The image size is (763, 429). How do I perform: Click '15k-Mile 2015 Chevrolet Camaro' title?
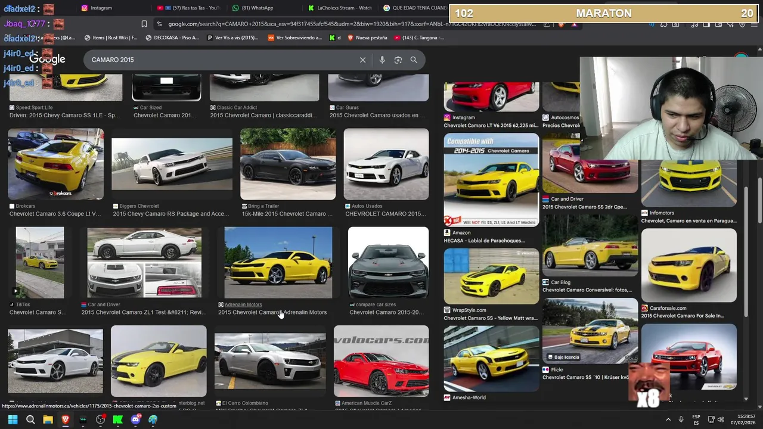click(287, 214)
